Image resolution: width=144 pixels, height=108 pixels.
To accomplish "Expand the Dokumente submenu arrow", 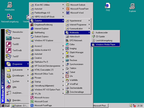I will pyautogui.click(x=28, y=70).
